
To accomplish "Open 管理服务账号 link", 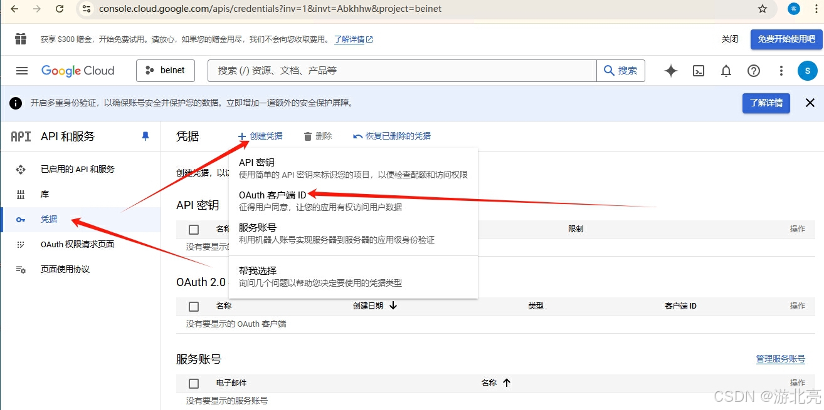I will 781,359.
